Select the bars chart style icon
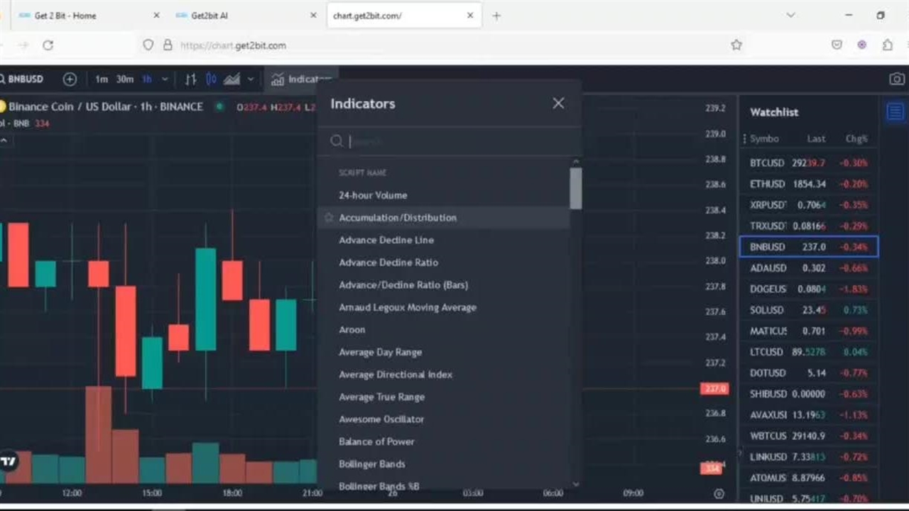 pyautogui.click(x=190, y=79)
